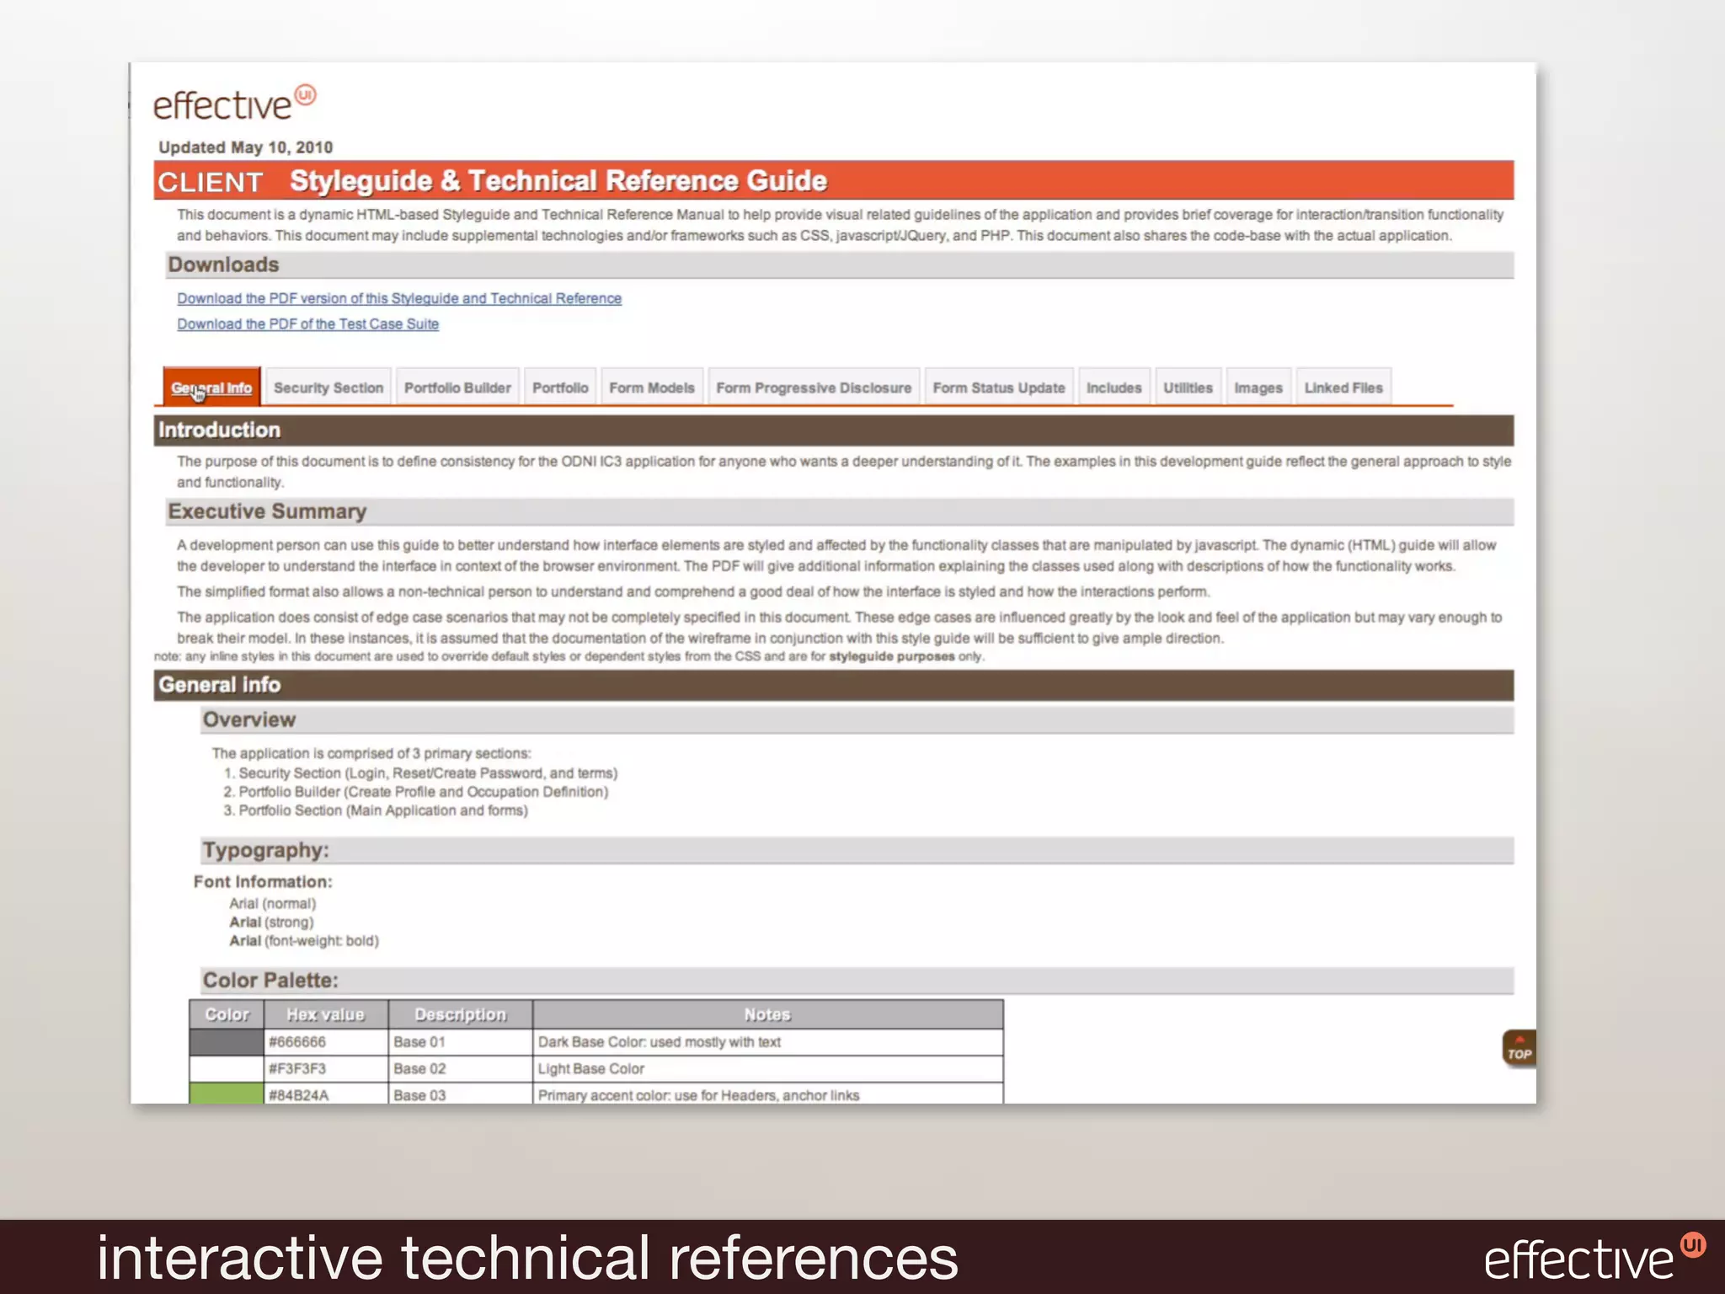
Task: Click the 'Primary accent color' note cell
Action: click(x=767, y=1094)
